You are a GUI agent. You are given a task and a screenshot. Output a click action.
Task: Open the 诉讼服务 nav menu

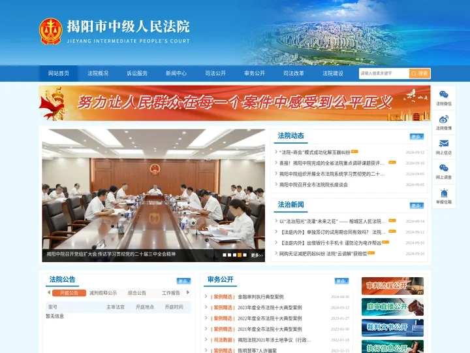tap(137, 73)
